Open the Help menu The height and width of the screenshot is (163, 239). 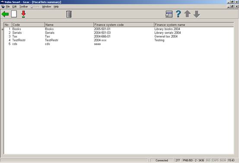point(56,6)
